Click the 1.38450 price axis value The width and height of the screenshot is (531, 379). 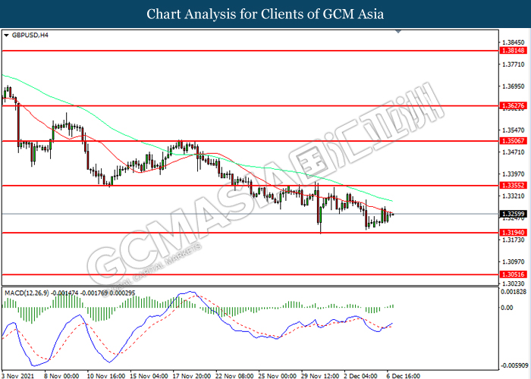pyautogui.click(x=514, y=42)
